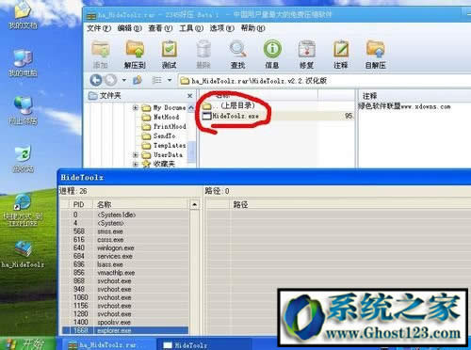The width and height of the screenshot is (471, 350).
Task: Click folder tree scrollbar up arrow
Action: [191, 108]
